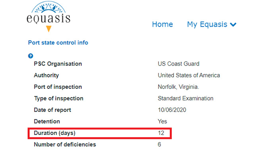The height and width of the screenshot is (151, 266).
Task: Select the duration value 12
Action: pos(161,133)
